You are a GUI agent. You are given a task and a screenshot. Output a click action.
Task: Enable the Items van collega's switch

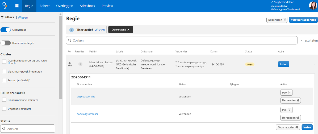tap(6, 43)
